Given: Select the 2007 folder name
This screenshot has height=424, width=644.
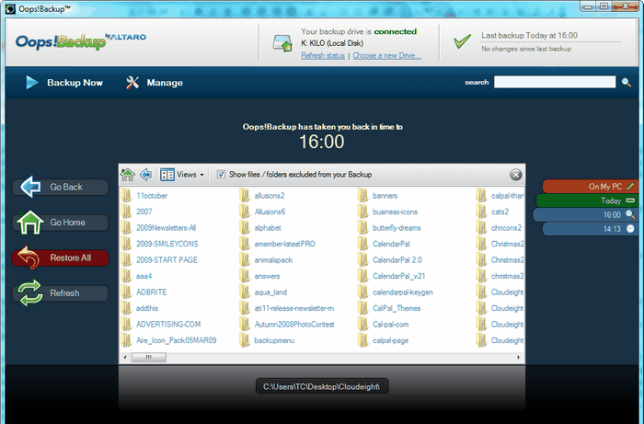Looking at the screenshot, I should (144, 212).
